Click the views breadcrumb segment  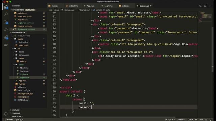tap(56, 10)
